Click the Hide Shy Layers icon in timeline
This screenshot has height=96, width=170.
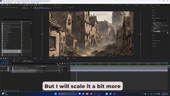[60, 63]
